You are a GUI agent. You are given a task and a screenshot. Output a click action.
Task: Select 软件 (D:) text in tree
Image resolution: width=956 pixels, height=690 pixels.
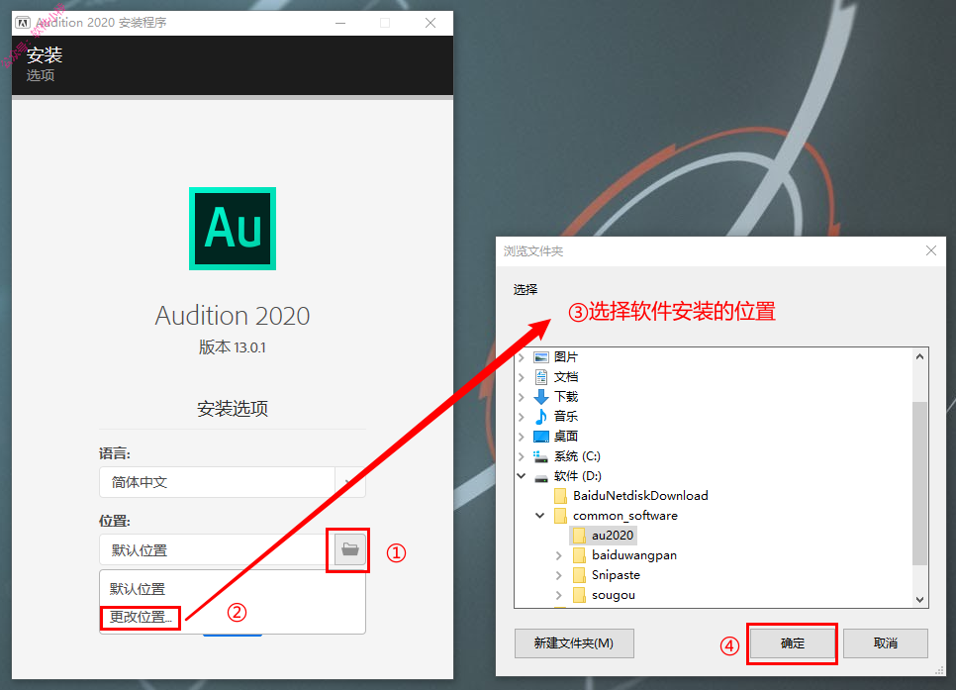click(577, 476)
